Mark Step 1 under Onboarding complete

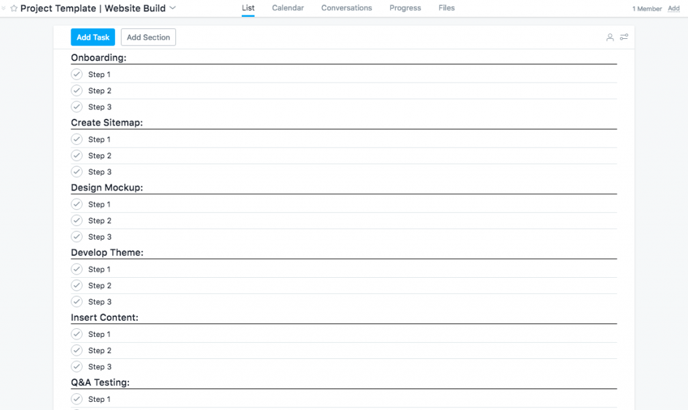76,74
